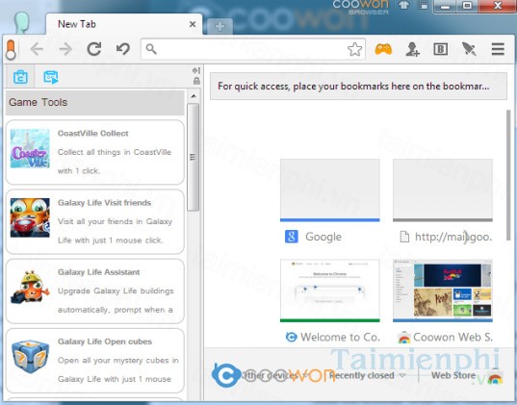Click the orange sidebar toggle at toolbar start

pos(11,50)
